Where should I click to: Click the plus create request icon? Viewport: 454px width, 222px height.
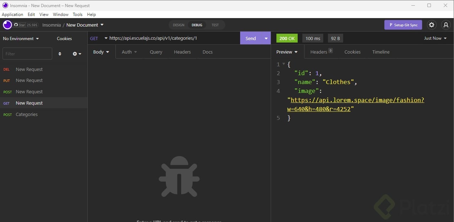(x=77, y=54)
